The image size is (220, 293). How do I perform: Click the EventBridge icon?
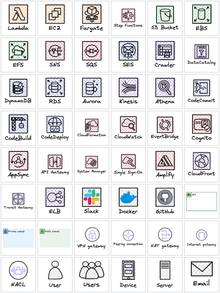tap(165, 125)
